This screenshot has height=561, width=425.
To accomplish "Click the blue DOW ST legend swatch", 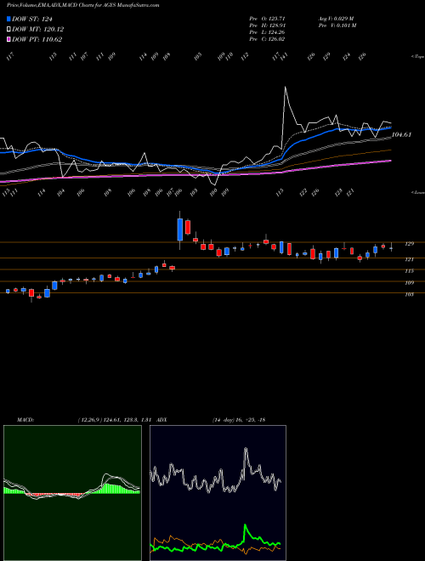I will click(9, 19).
